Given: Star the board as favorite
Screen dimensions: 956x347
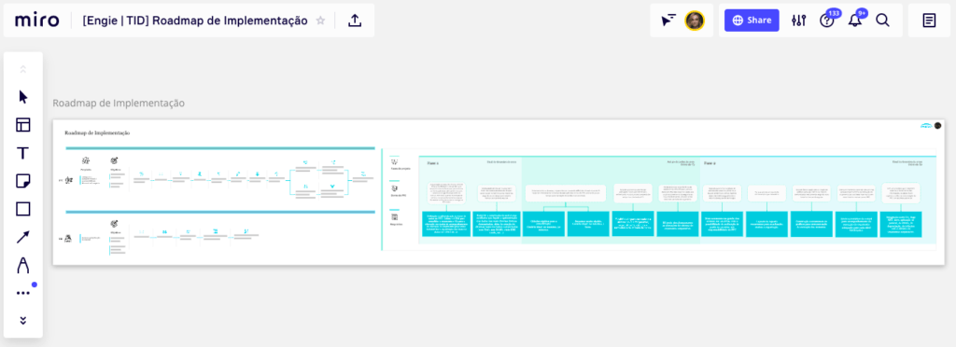Looking at the screenshot, I should click(321, 21).
